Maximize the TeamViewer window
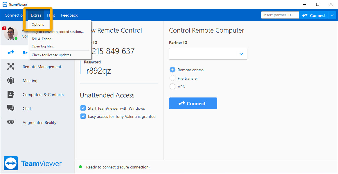 tap(317, 4)
